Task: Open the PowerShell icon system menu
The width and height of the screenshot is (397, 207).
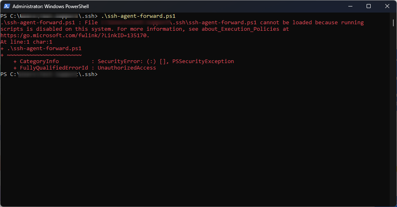Action: pos(7,6)
